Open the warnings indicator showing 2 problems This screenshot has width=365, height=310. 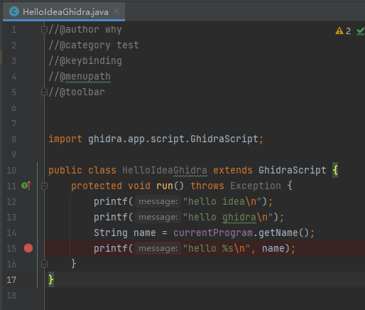coord(343,31)
